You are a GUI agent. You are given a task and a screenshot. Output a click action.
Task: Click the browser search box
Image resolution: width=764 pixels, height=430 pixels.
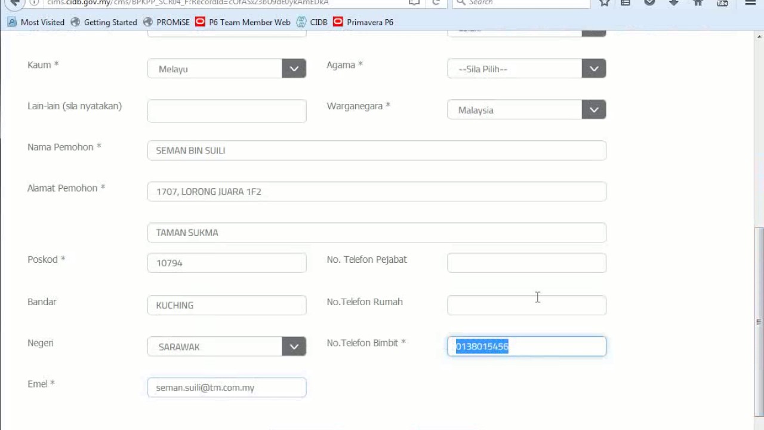522,2
